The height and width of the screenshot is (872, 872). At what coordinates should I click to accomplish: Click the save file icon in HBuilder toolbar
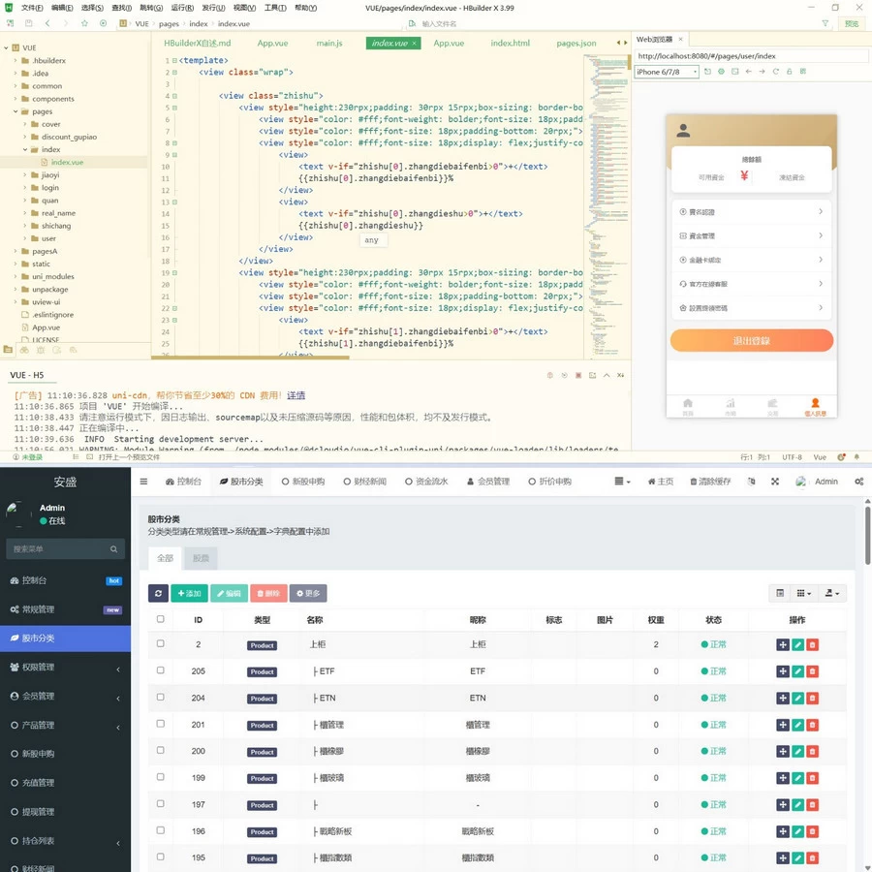28,23
